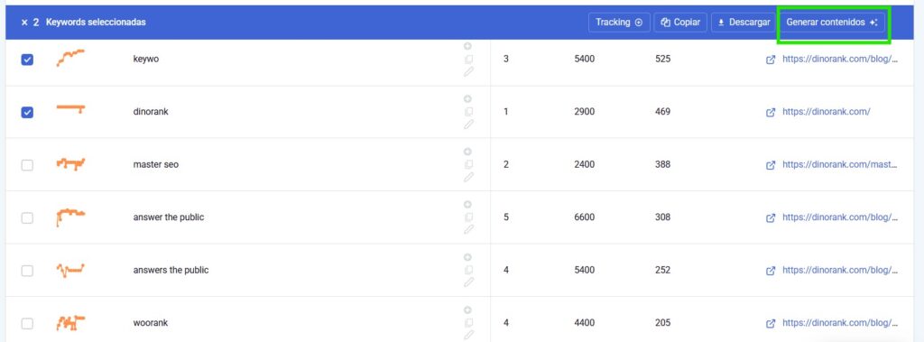This screenshot has height=342, width=924.
Task: Open trend sparkline for answers the public
Action: (x=70, y=270)
